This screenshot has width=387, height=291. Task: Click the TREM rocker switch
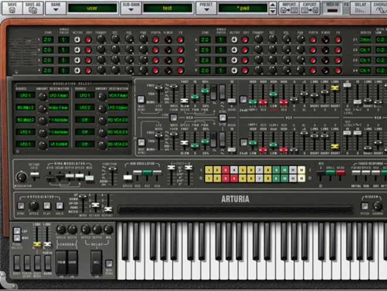pos(61,262)
